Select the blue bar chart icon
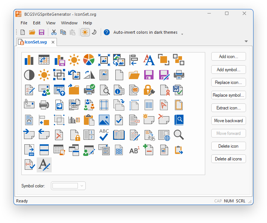 click(29, 60)
